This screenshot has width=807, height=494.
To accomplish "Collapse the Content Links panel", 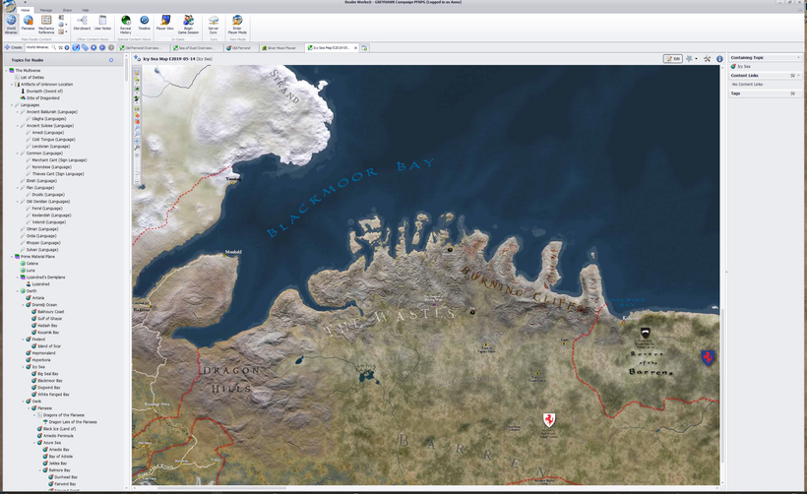I will pyautogui.click(x=799, y=75).
